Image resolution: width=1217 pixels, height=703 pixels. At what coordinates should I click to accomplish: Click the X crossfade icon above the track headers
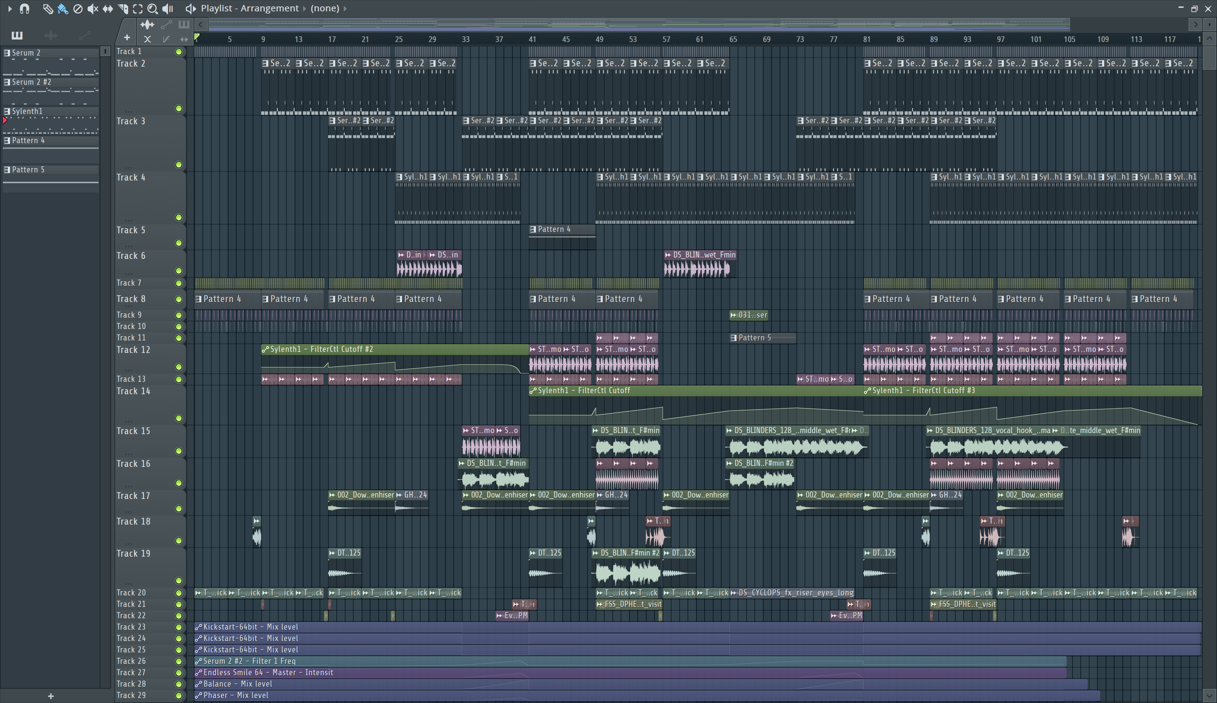pyautogui.click(x=147, y=39)
